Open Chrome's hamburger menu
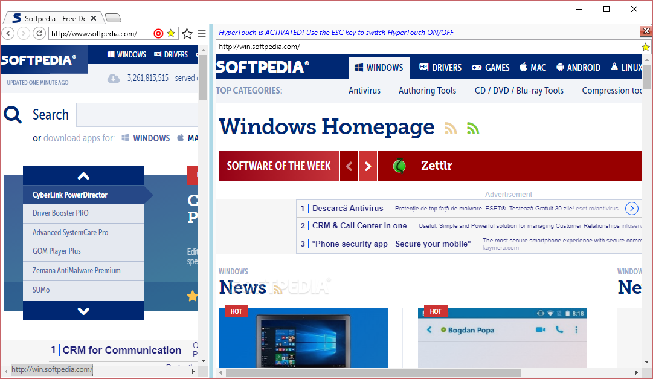The width and height of the screenshot is (653, 379). tap(202, 33)
